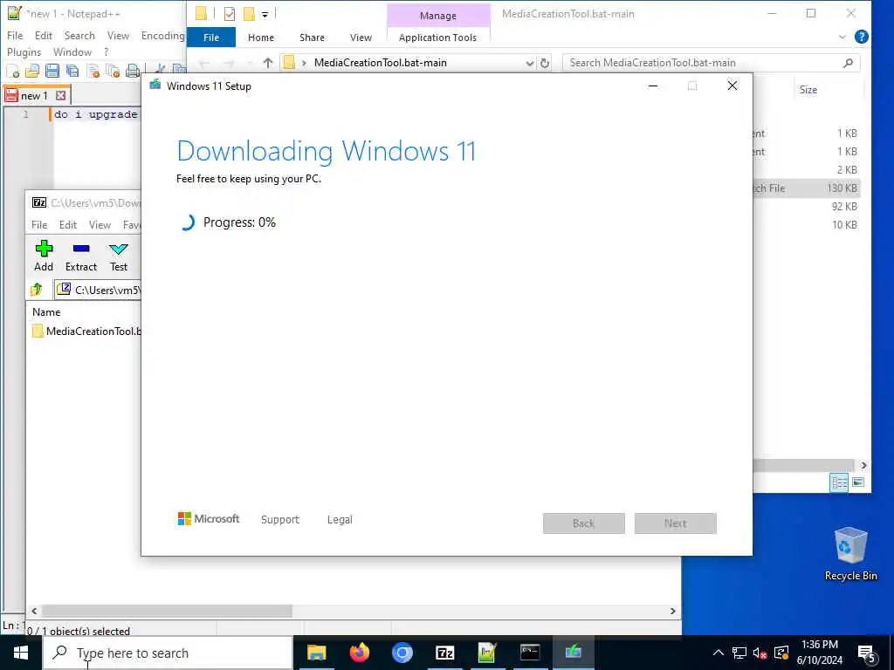Open the File menu in Notepad++
Screen dimensions: 894x670
pos(15,35)
